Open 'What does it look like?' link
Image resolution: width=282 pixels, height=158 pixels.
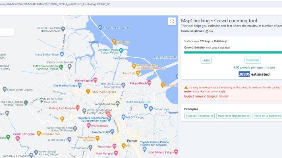coord(218,48)
